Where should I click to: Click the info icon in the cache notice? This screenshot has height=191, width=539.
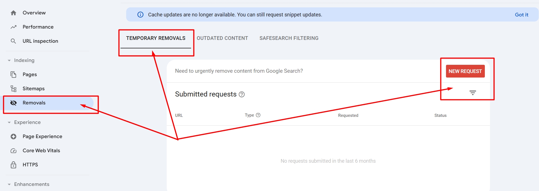(140, 14)
